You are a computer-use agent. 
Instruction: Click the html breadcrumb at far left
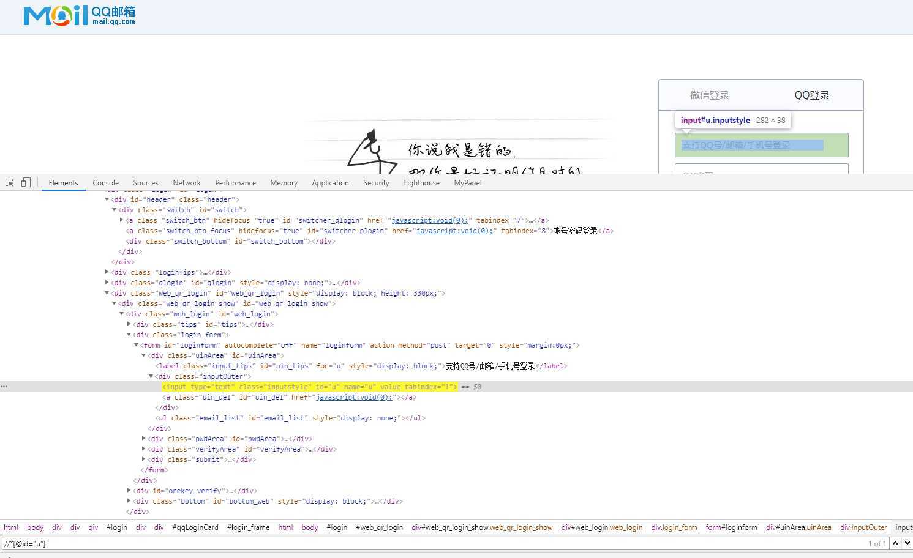click(11, 527)
